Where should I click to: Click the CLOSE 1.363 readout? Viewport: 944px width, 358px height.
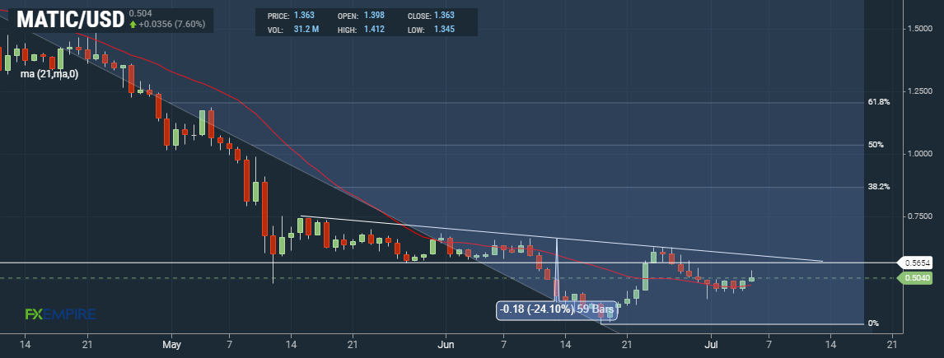click(x=431, y=16)
